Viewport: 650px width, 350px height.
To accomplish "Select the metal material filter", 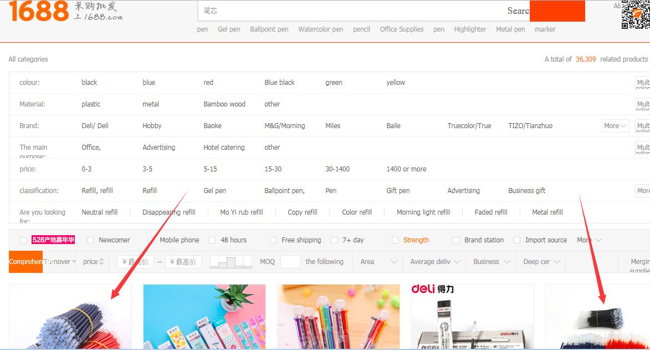I will [151, 104].
